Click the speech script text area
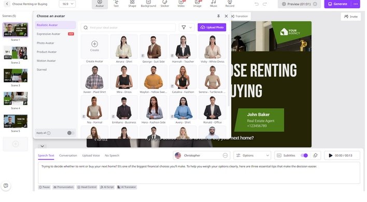367x202 pixels. tap(199, 173)
